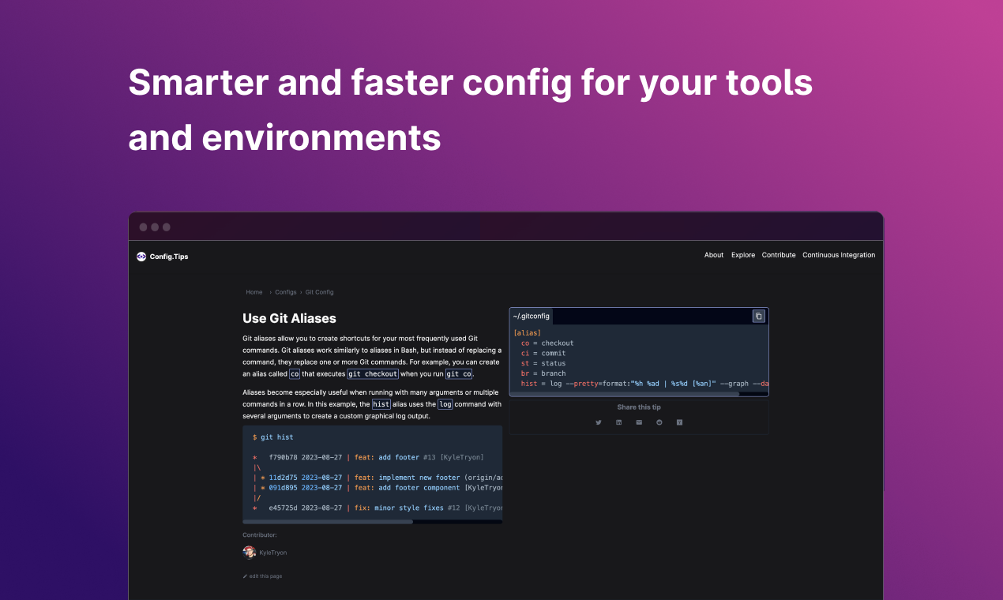This screenshot has height=600, width=1003.
Task: Open KyleTryon contributor profile name
Action: [x=273, y=553]
